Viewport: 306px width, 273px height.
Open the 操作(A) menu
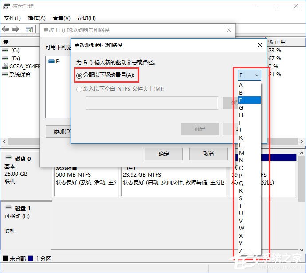(x=37, y=18)
